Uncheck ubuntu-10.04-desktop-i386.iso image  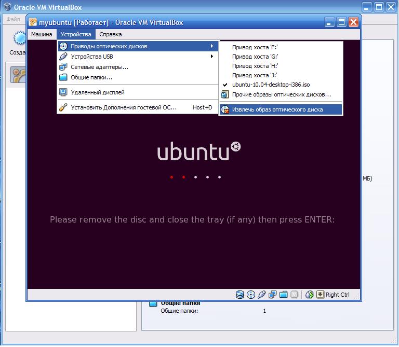281,85
